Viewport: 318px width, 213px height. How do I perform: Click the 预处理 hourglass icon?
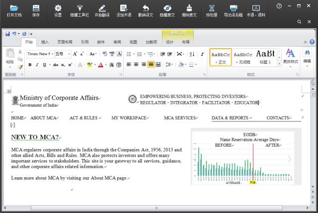[x=212, y=8]
